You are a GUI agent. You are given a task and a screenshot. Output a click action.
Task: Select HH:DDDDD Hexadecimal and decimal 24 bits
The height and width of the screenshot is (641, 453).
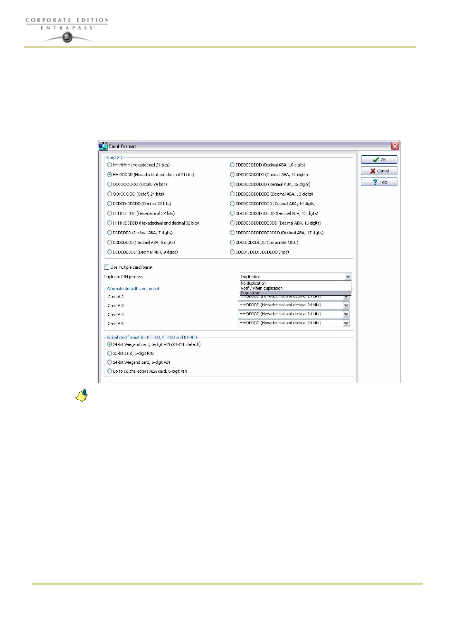point(110,175)
